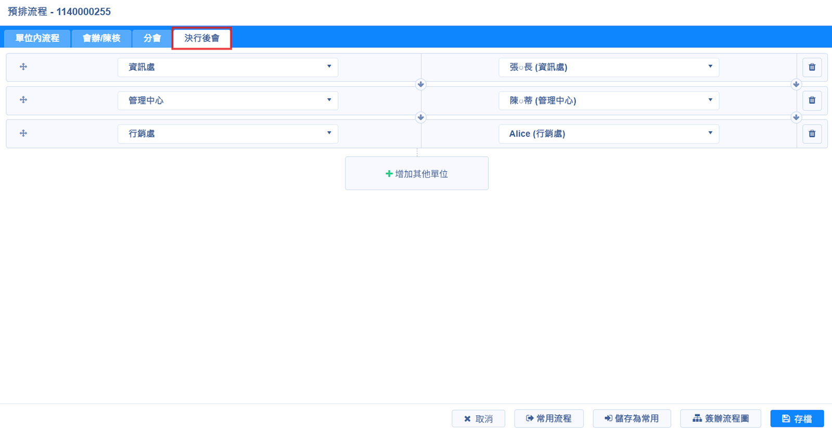Viewport: 832px width, 430px height.
Task: Open the 管理中心 unit dropdown
Action: pos(227,100)
